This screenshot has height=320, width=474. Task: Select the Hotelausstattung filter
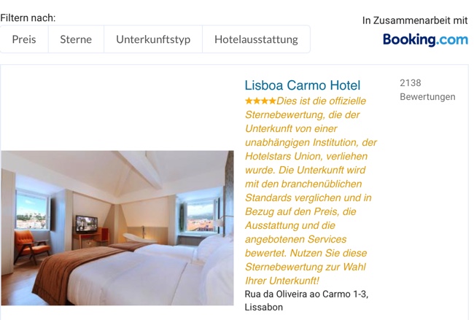pos(257,39)
